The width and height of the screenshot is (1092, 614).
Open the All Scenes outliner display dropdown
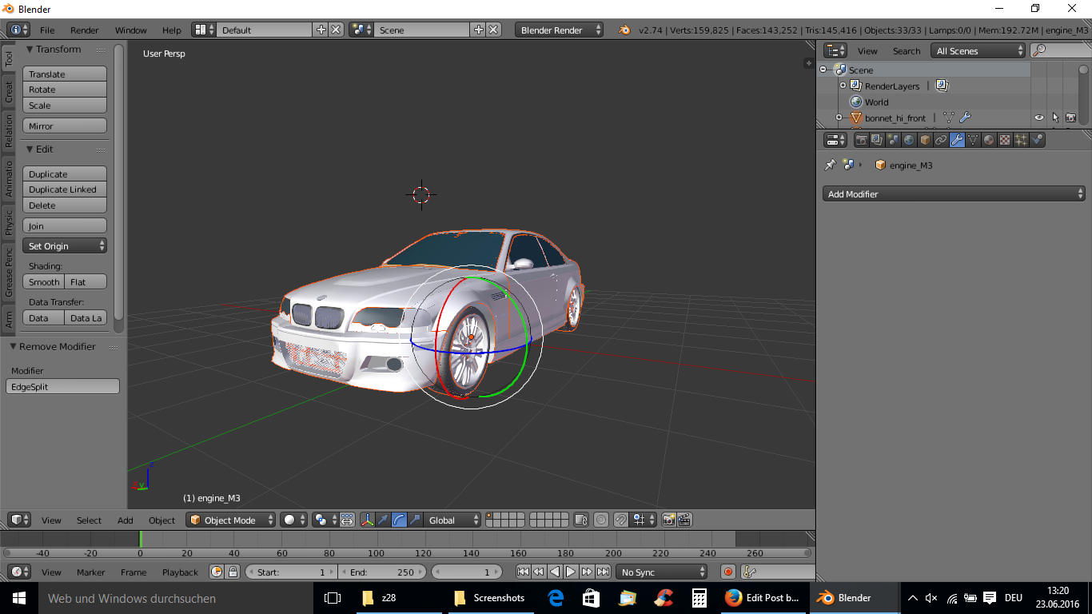point(978,50)
